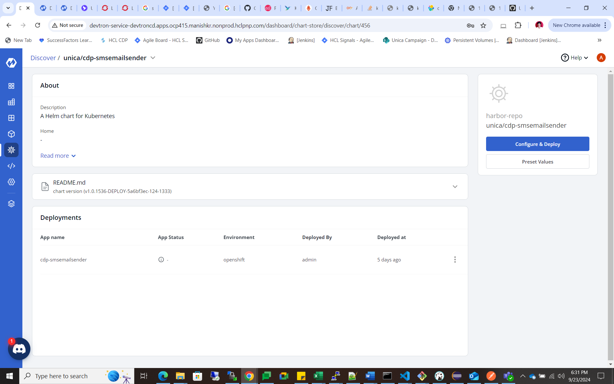Expand the README.md section chevron

tap(455, 187)
